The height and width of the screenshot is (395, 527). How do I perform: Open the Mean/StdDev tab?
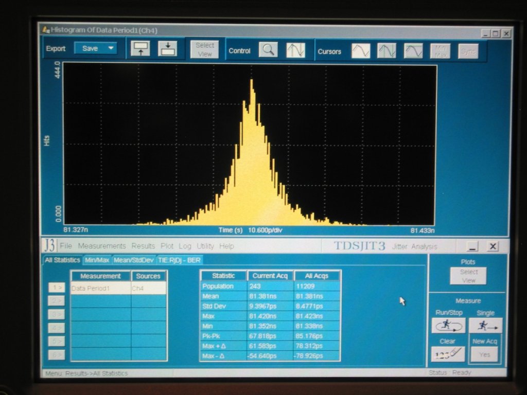(134, 260)
